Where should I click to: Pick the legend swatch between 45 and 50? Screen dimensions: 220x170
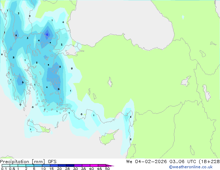pyautogui.click(x=102, y=165)
